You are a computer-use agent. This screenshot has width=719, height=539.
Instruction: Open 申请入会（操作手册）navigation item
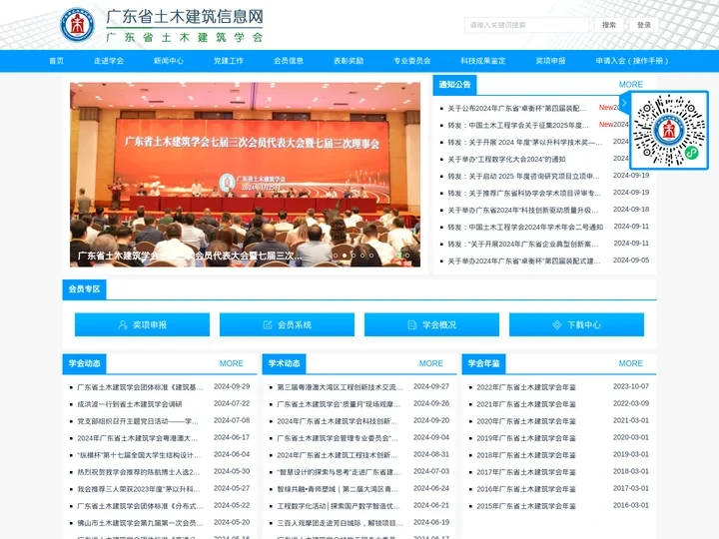632,61
